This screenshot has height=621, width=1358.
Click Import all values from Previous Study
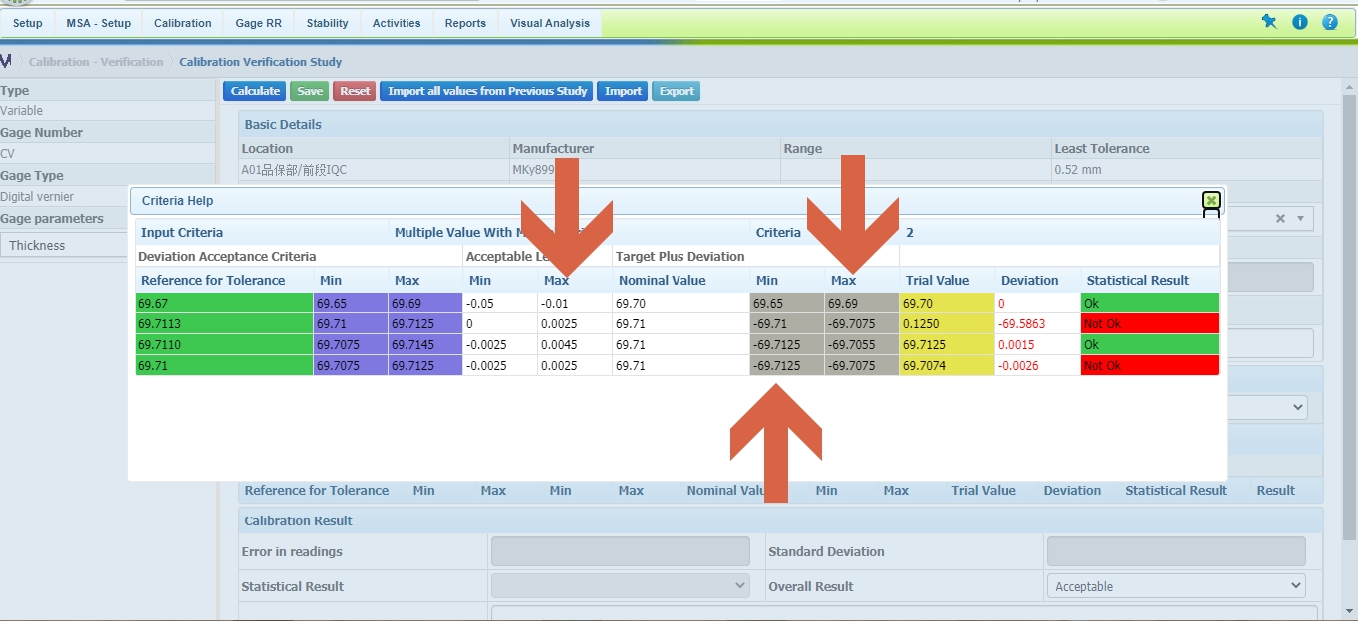(487, 91)
